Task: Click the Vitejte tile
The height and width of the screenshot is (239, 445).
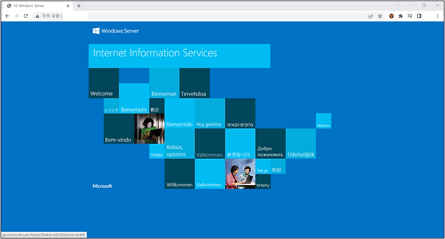Action: (157, 151)
